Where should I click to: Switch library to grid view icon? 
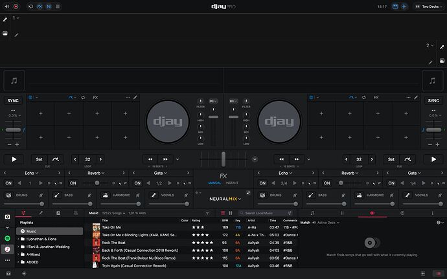coord(231,213)
